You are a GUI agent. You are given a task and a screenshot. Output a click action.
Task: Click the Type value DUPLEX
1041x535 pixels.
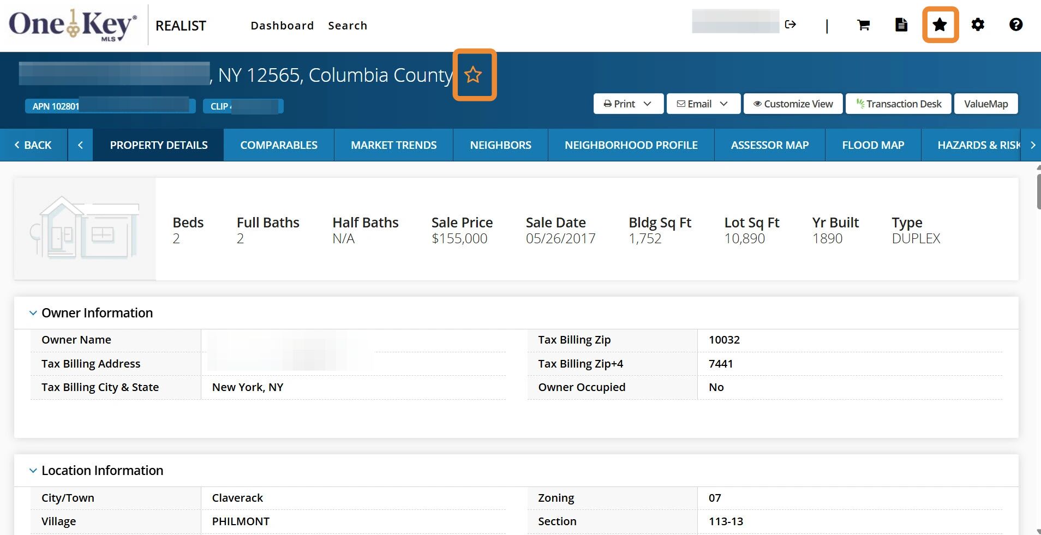coord(916,238)
